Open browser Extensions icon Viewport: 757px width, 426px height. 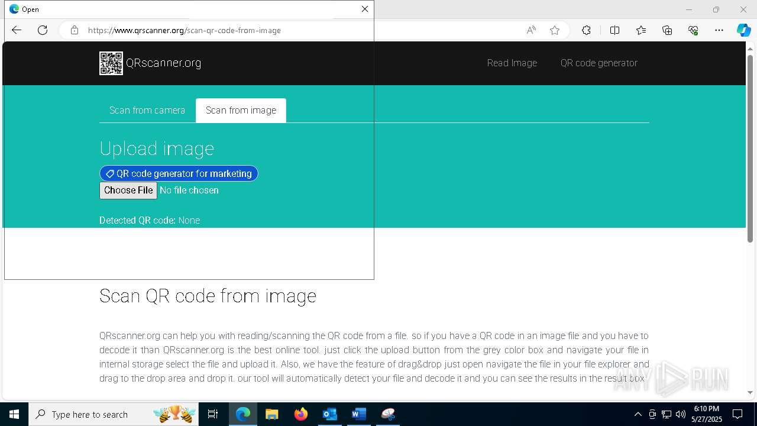(x=586, y=30)
